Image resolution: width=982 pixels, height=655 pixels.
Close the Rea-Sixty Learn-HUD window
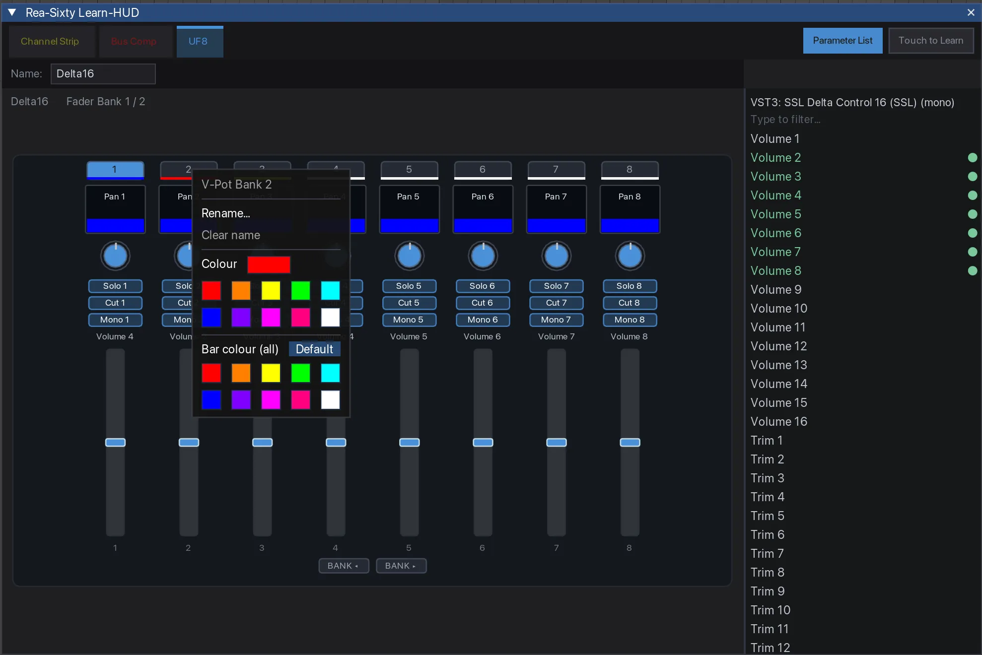point(971,12)
